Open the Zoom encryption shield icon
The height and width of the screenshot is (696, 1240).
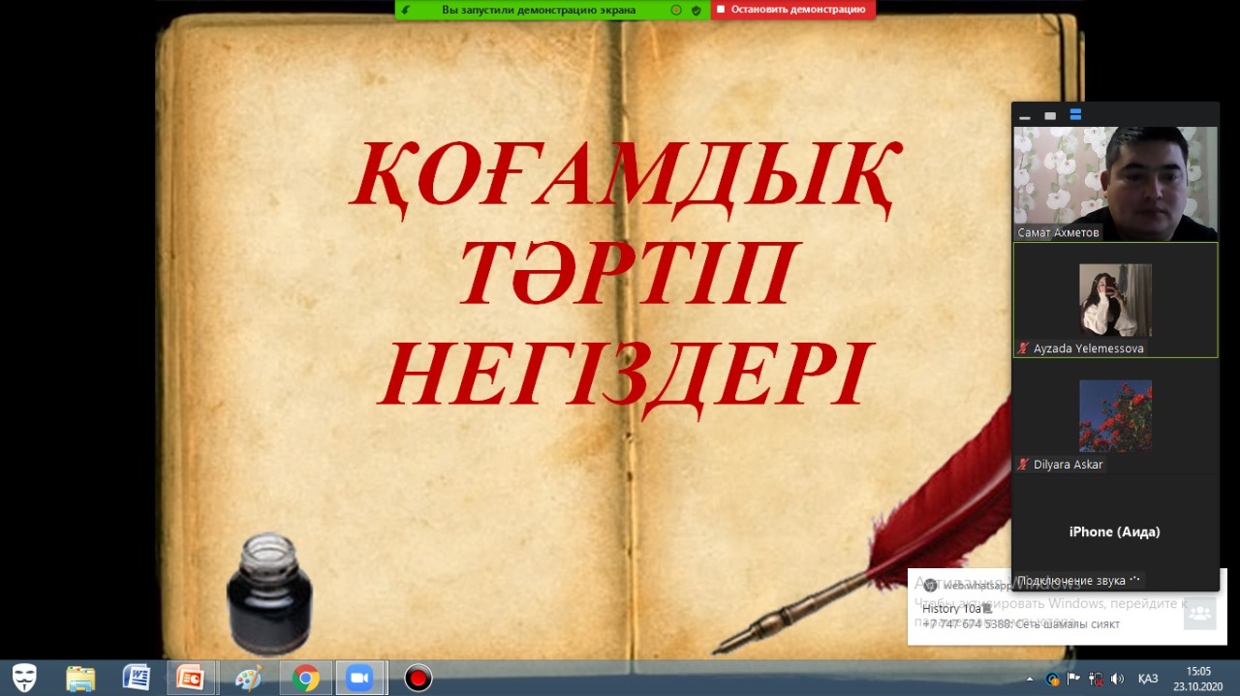tap(696, 10)
